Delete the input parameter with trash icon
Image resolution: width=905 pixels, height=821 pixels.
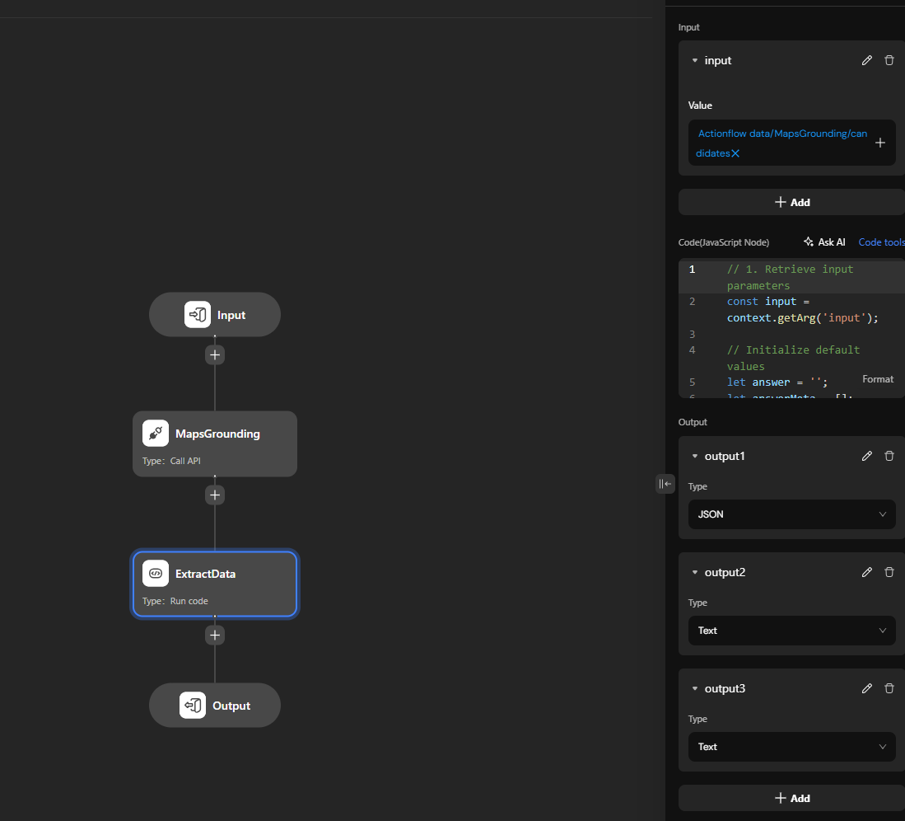pyautogui.click(x=889, y=60)
